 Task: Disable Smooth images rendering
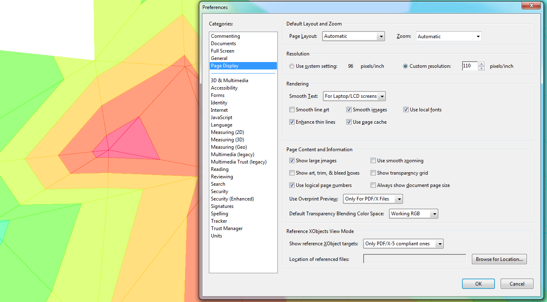(x=349, y=109)
